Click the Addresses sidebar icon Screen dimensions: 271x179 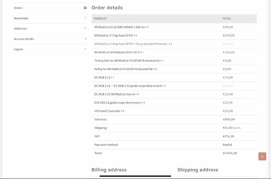click(x=85, y=28)
